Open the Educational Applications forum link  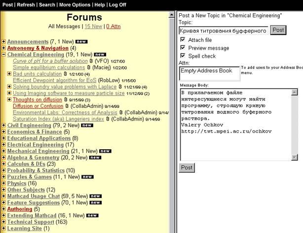[x=39, y=138]
